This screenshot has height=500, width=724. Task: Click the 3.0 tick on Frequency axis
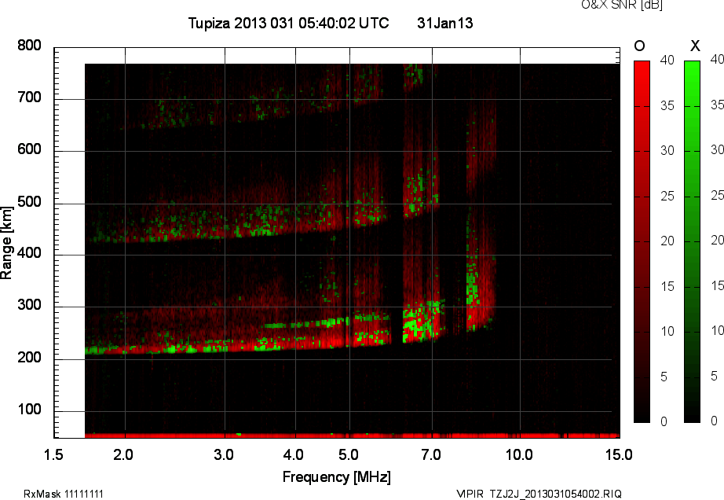tap(225, 454)
